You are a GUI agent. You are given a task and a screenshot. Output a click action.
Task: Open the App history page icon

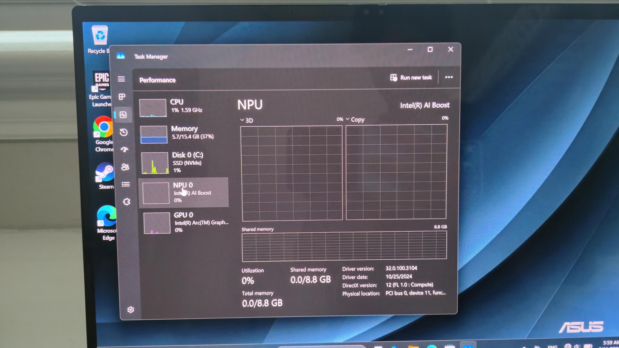point(124,132)
